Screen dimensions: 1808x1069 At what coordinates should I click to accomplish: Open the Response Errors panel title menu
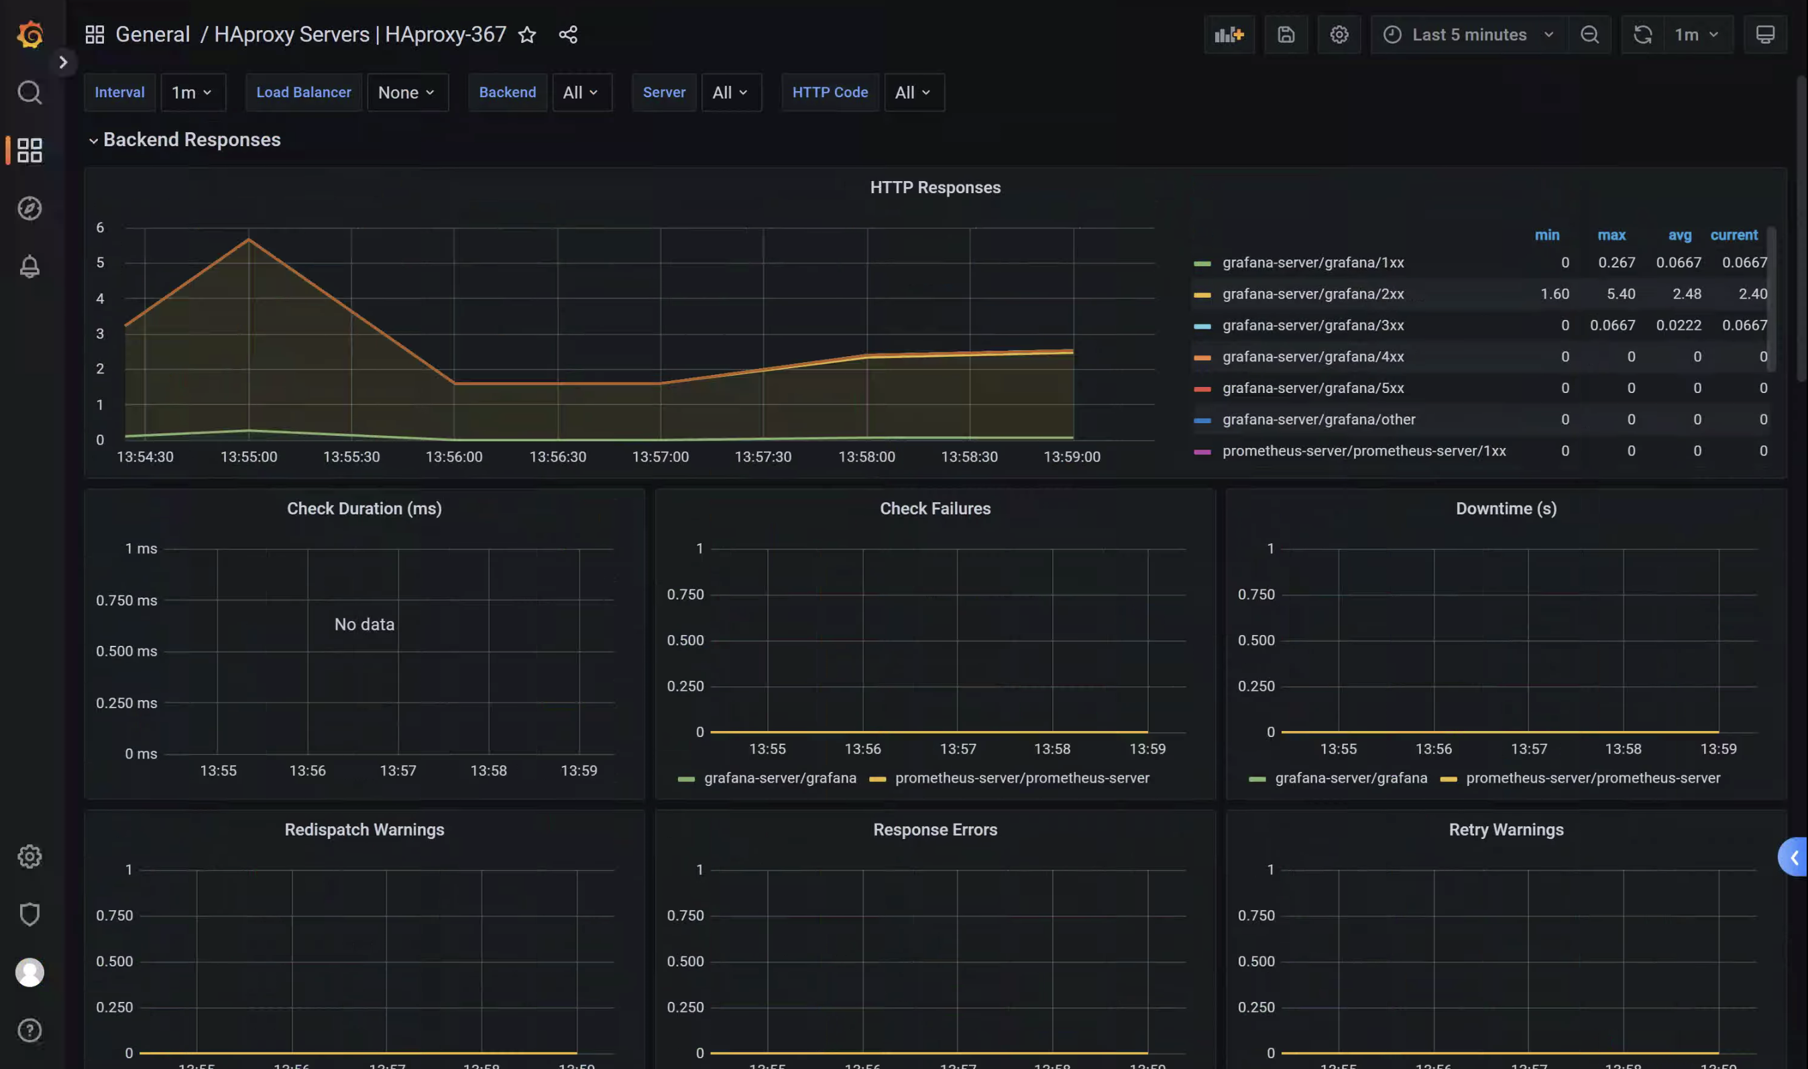pos(935,829)
